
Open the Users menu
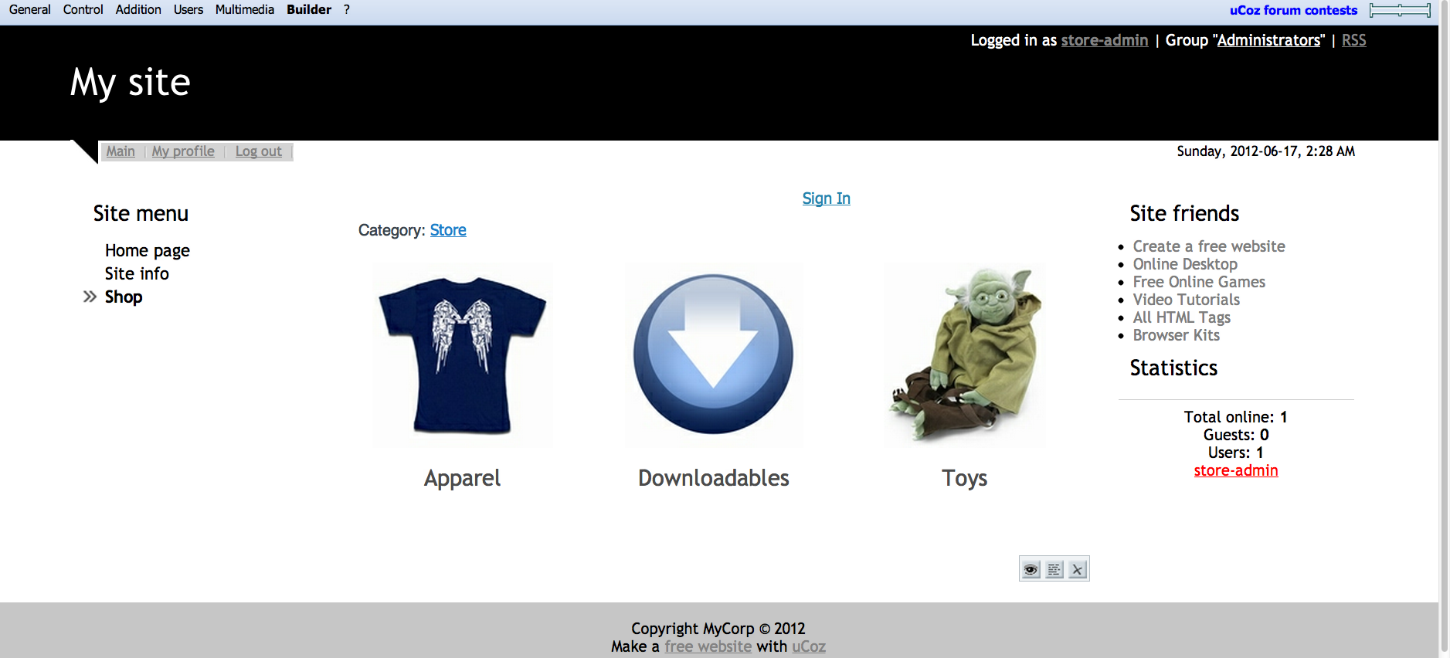click(x=188, y=9)
